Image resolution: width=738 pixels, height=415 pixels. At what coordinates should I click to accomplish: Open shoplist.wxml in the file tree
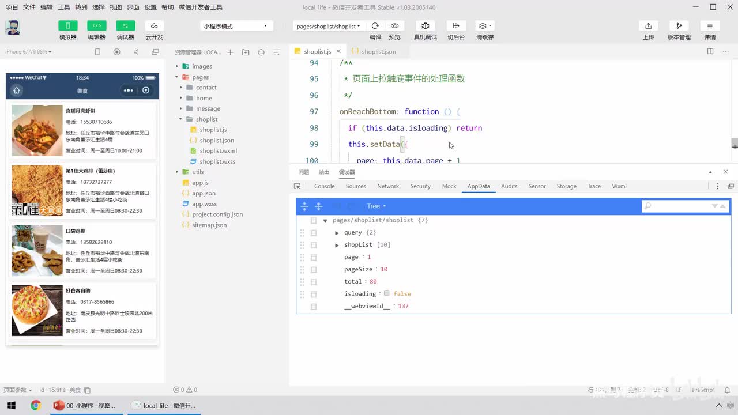click(x=218, y=151)
